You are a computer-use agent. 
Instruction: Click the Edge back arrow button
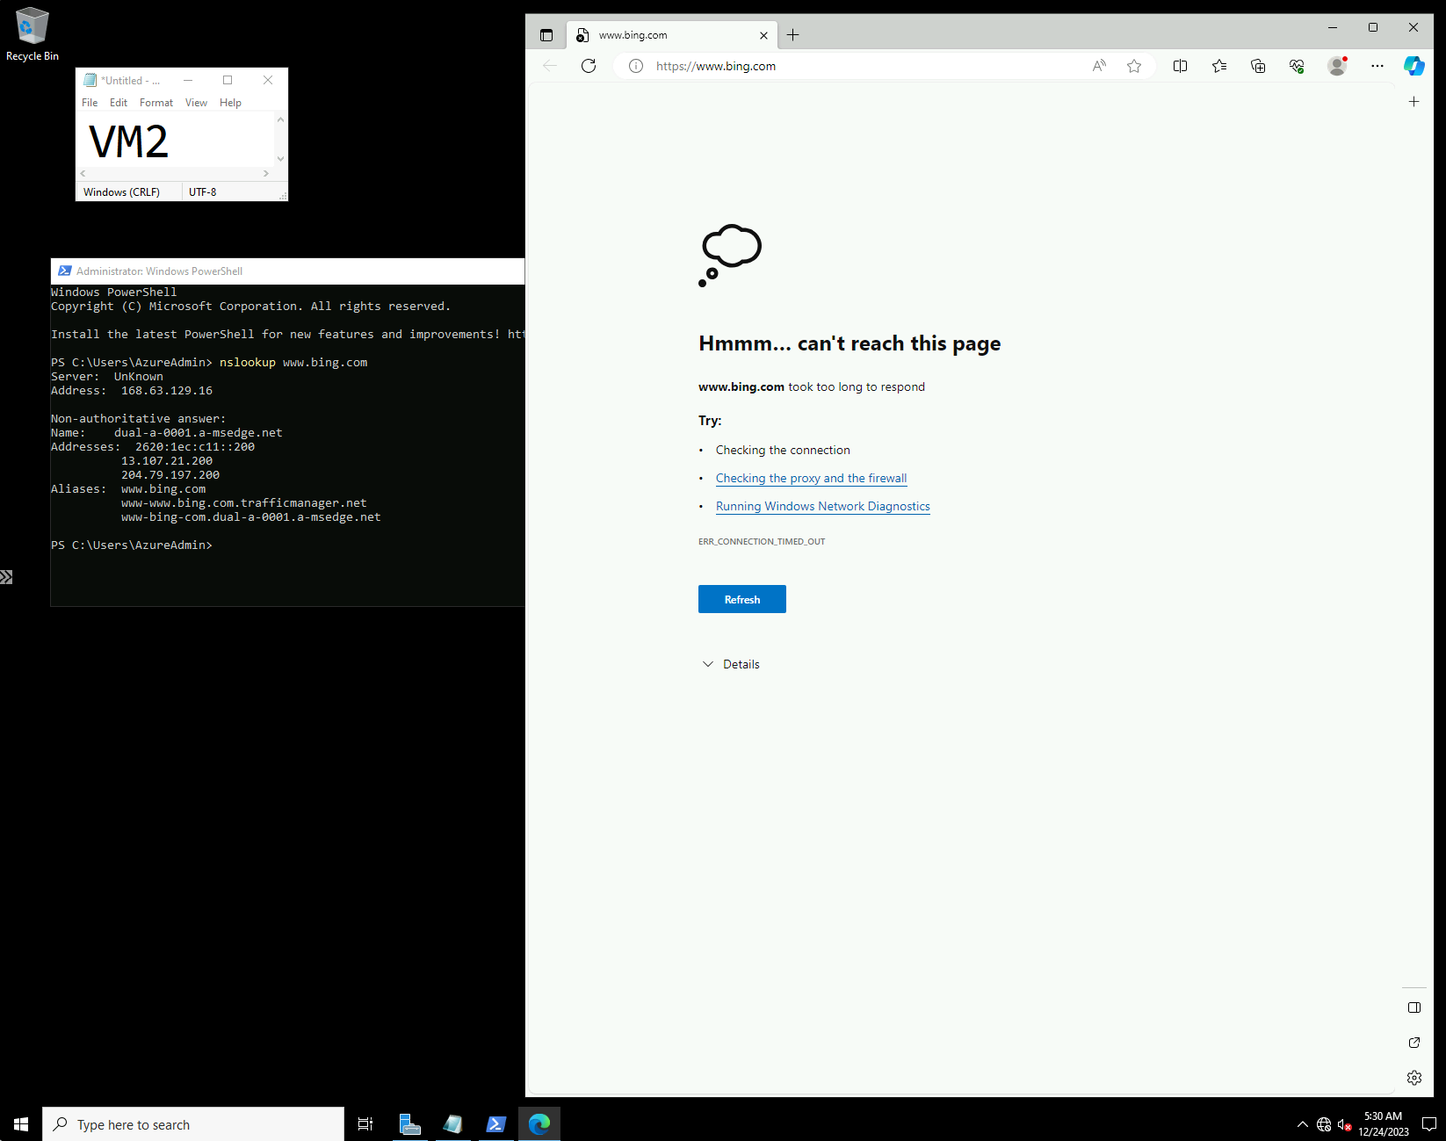[550, 66]
